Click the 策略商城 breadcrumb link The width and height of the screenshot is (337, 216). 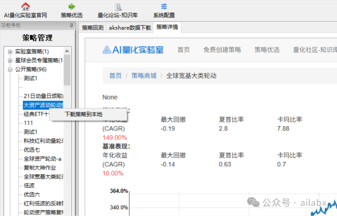144,76
